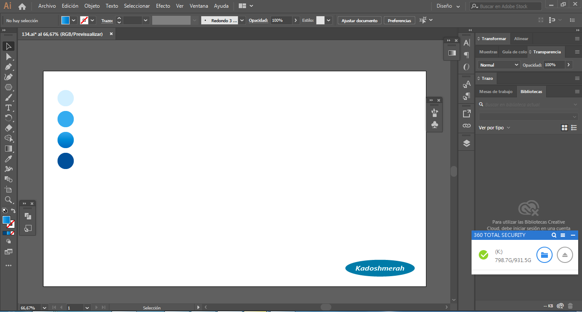Select the Artboard tool

(x=8, y=190)
